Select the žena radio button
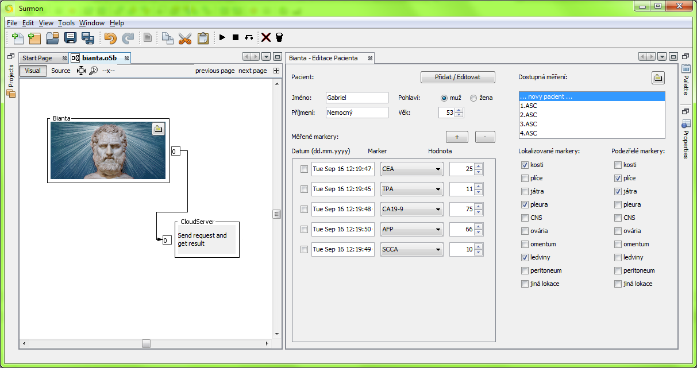Viewport: 697px width, 368px height. point(473,98)
